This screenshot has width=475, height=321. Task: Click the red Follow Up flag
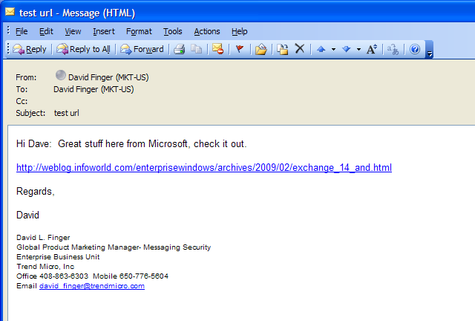click(240, 49)
